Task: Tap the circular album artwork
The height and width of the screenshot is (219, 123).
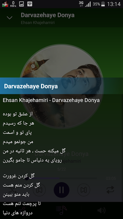Action: coord(61,86)
